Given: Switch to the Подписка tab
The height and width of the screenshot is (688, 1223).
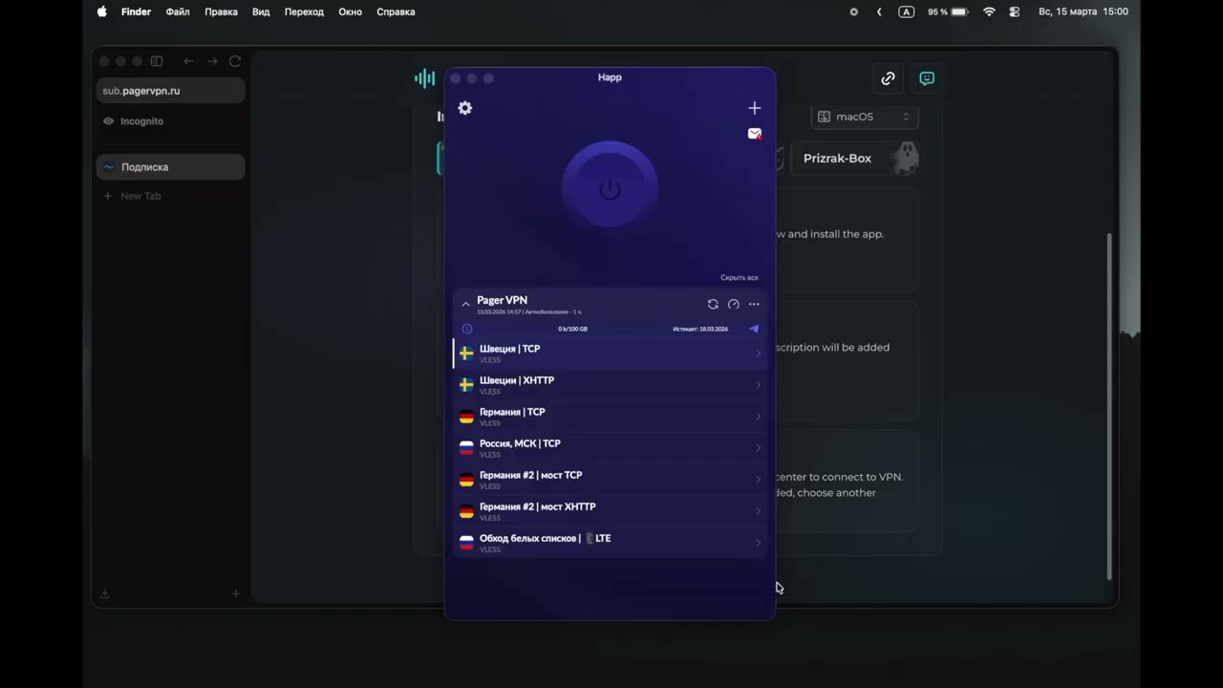Looking at the screenshot, I should (x=171, y=167).
